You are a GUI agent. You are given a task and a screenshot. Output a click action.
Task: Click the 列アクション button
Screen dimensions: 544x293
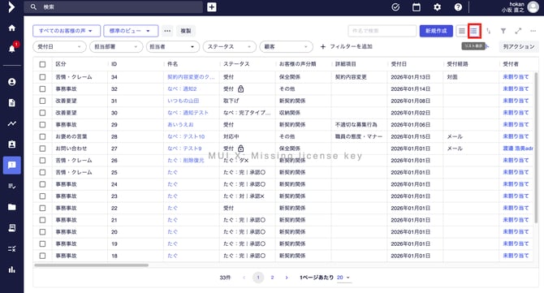click(x=519, y=46)
